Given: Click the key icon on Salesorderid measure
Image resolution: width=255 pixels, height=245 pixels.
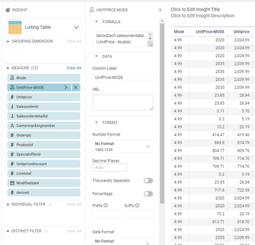Looking at the screenshot, I should coord(12,107).
